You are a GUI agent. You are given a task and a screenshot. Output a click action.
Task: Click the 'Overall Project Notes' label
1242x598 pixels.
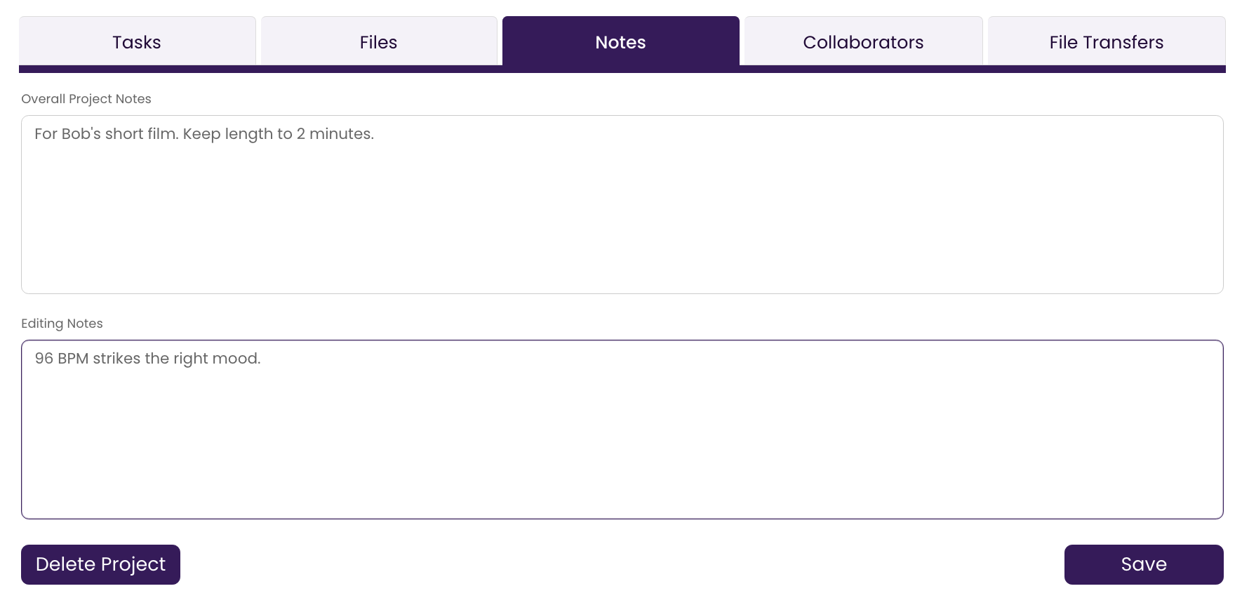[86, 99]
